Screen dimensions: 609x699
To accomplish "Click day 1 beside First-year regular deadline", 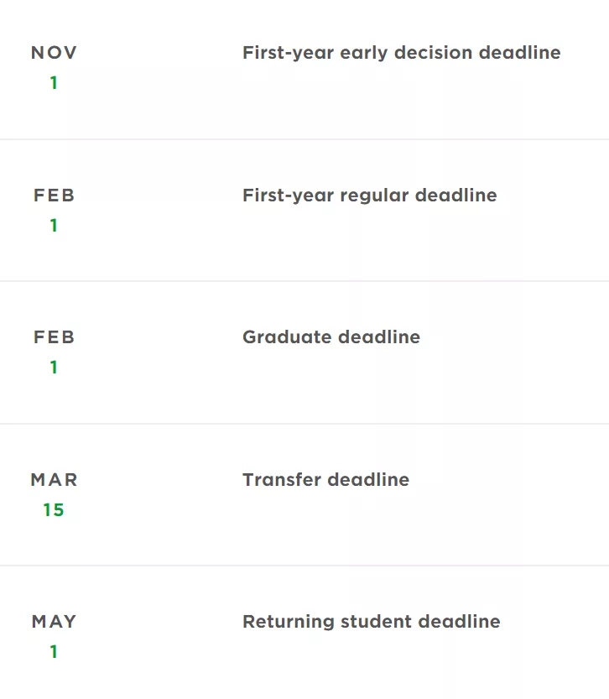I will [x=54, y=226].
